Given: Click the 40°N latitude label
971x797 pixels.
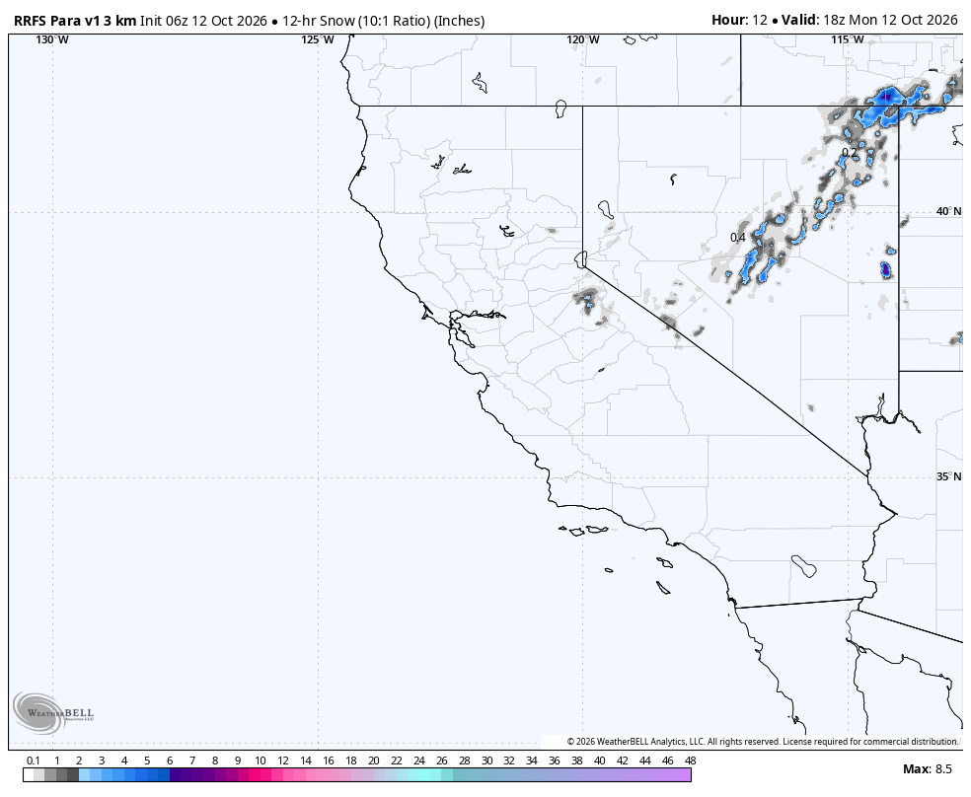Looking at the screenshot, I should [x=948, y=212].
